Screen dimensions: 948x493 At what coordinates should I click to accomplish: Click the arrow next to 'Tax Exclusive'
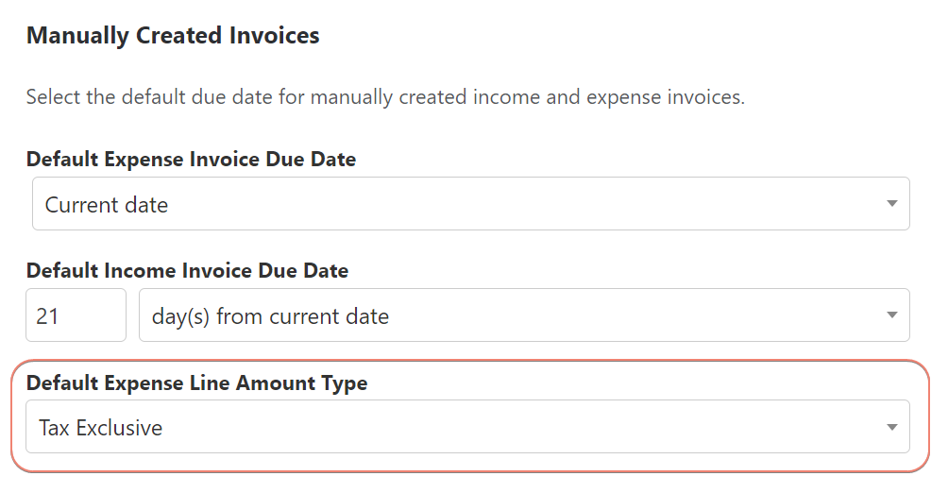click(891, 428)
